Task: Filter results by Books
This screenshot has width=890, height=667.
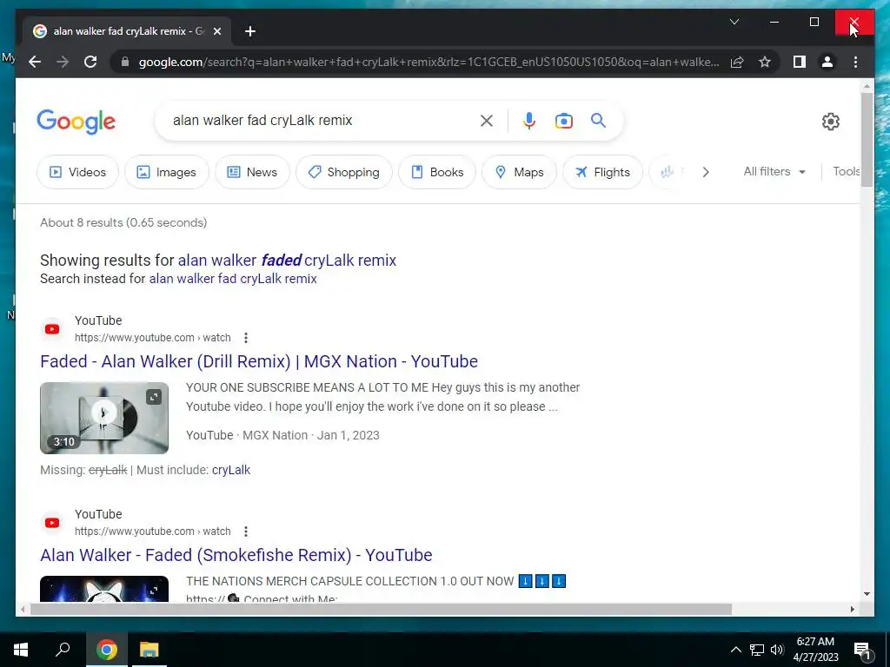Action: pos(437,172)
